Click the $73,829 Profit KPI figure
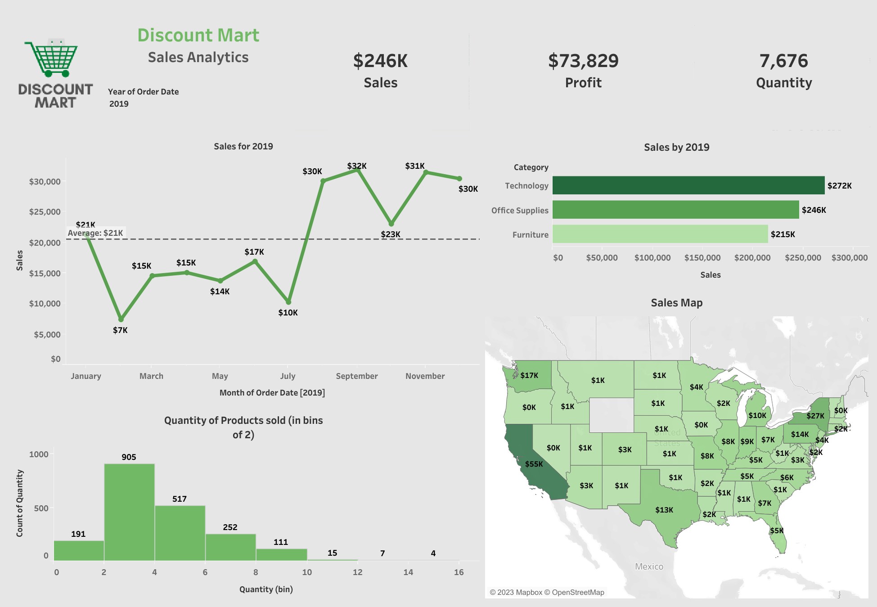 pyautogui.click(x=583, y=61)
